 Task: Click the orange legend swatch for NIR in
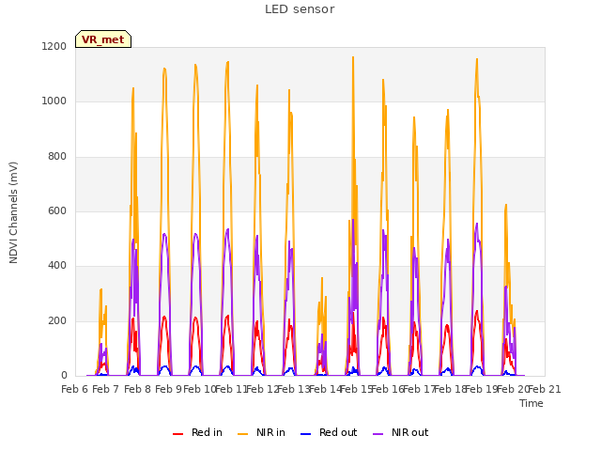coord(242,434)
